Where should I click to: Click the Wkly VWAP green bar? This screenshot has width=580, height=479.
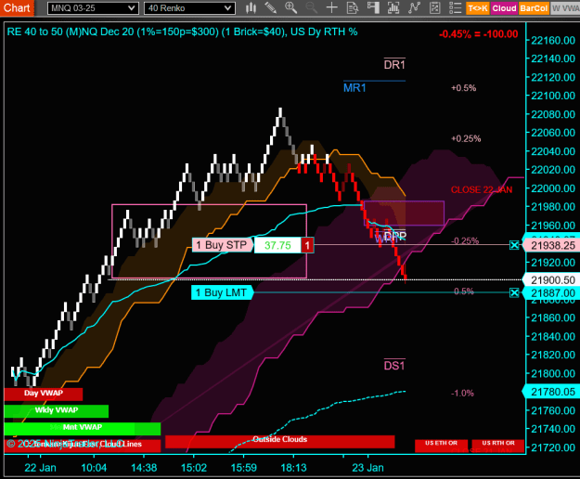pyautogui.click(x=57, y=410)
